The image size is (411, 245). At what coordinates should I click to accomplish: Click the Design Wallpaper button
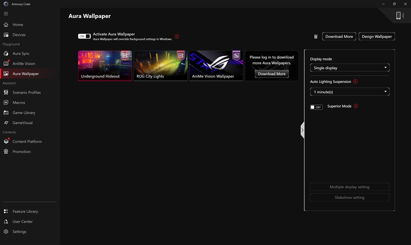[377, 36]
